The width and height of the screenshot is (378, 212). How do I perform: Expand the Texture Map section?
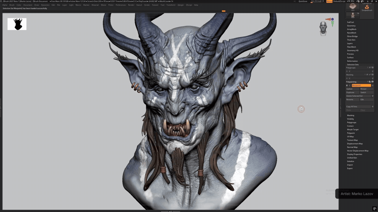tap(352, 140)
